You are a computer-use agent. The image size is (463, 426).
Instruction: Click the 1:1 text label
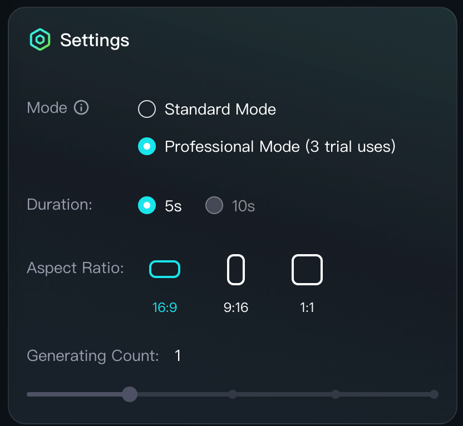(x=307, y=308)
